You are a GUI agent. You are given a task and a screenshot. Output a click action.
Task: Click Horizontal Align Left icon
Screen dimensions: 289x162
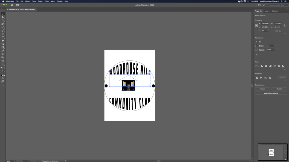(x=262, y=66)
